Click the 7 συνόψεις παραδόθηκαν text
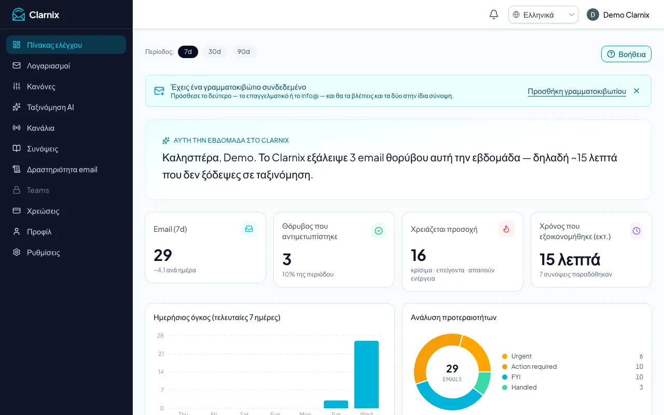Viewport: 664px width, 415px height. (x=576, y=274)
